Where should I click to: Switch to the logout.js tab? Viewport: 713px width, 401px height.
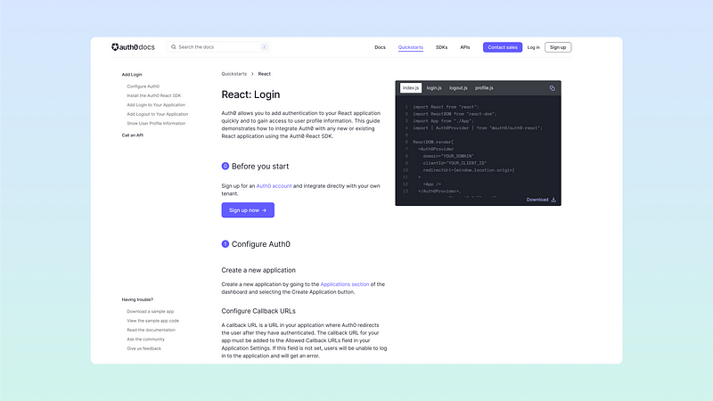click(458, 87)
